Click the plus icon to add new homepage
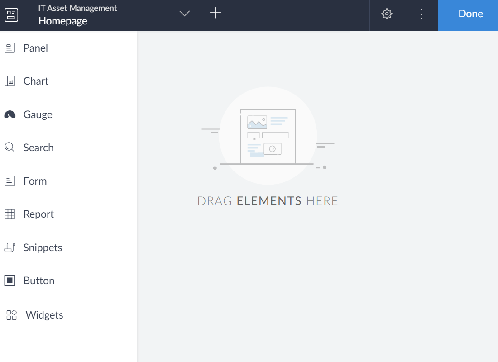Viewport: 498px width, 362px height. pyautogui.click(x=215, y=14)
